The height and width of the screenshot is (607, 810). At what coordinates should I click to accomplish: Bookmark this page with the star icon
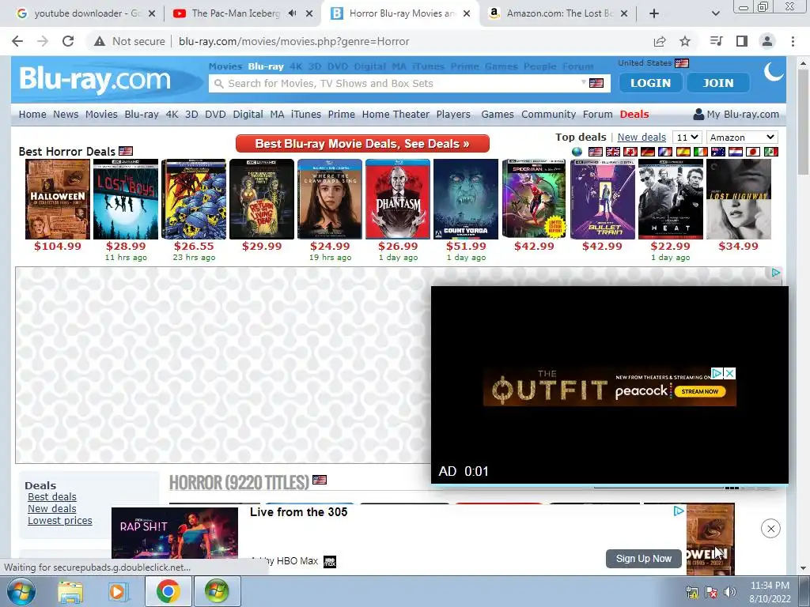(x=685, y=41)
